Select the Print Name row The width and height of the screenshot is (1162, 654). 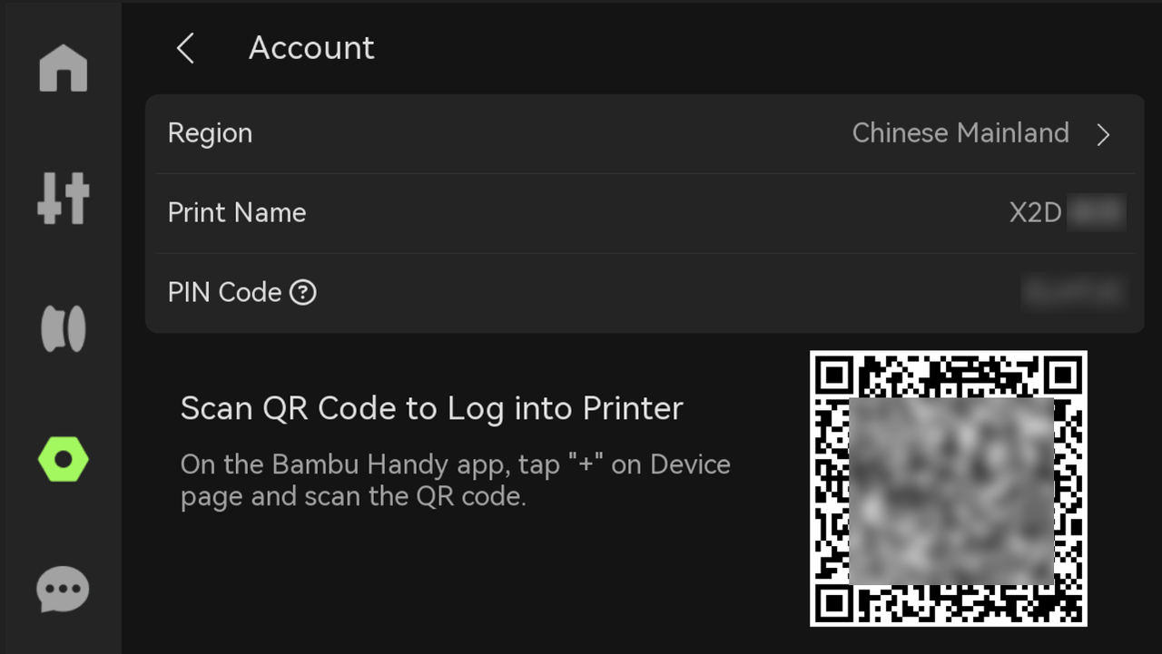645,213
